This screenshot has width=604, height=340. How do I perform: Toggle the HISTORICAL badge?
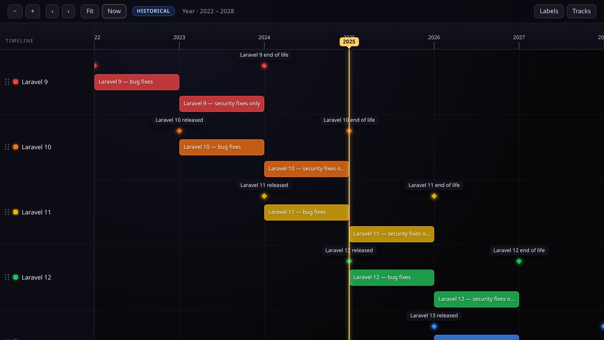coord(154,11)
